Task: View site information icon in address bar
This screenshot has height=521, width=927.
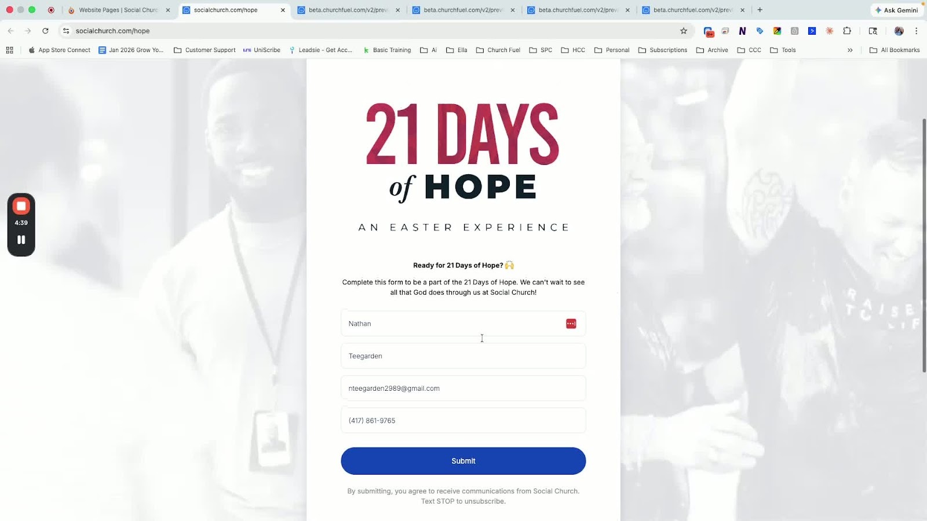Action: [66, 31]
